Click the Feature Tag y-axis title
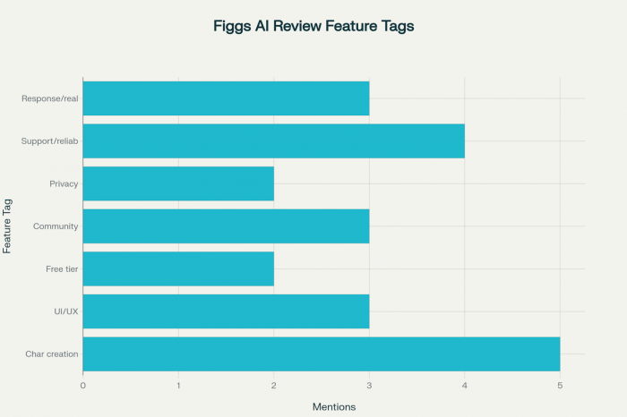This screenshot has height=417, width=627. 8,226
